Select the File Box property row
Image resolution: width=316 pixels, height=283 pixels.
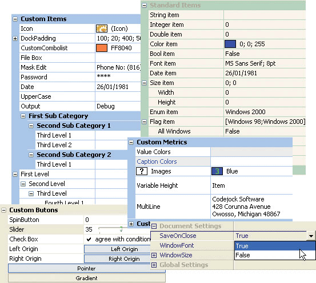[x=80, y=58]
